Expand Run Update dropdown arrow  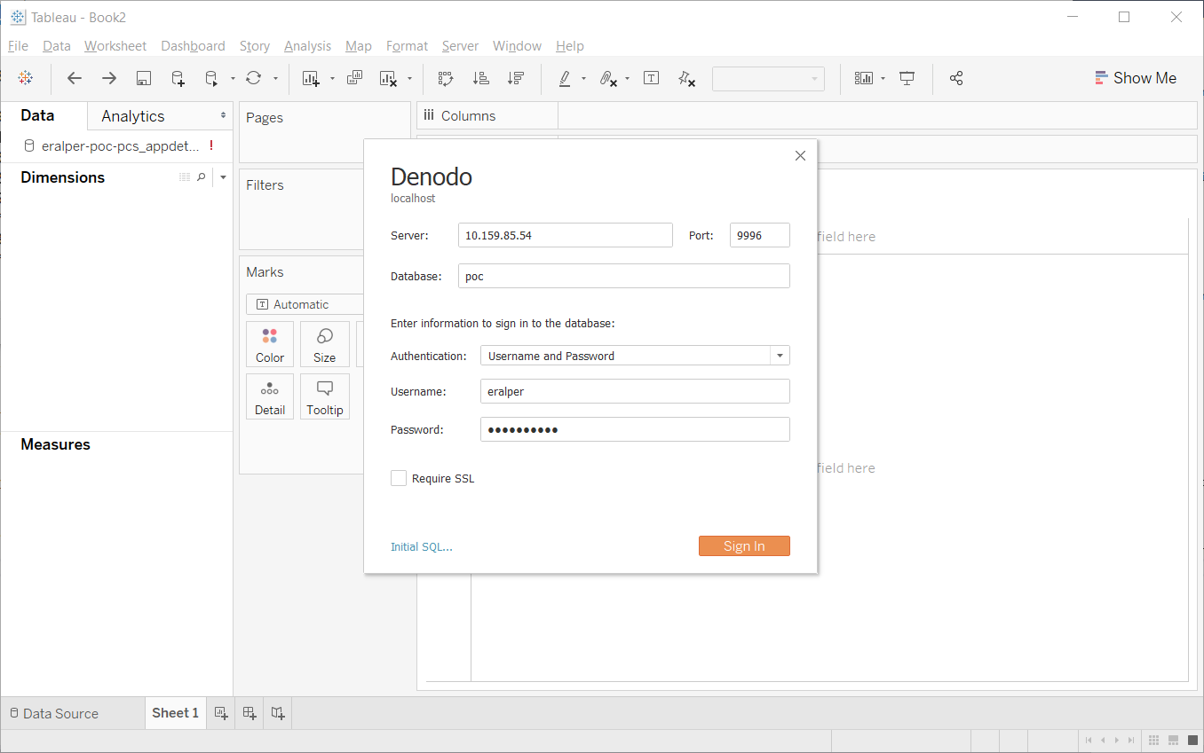(x=275, y=78)
